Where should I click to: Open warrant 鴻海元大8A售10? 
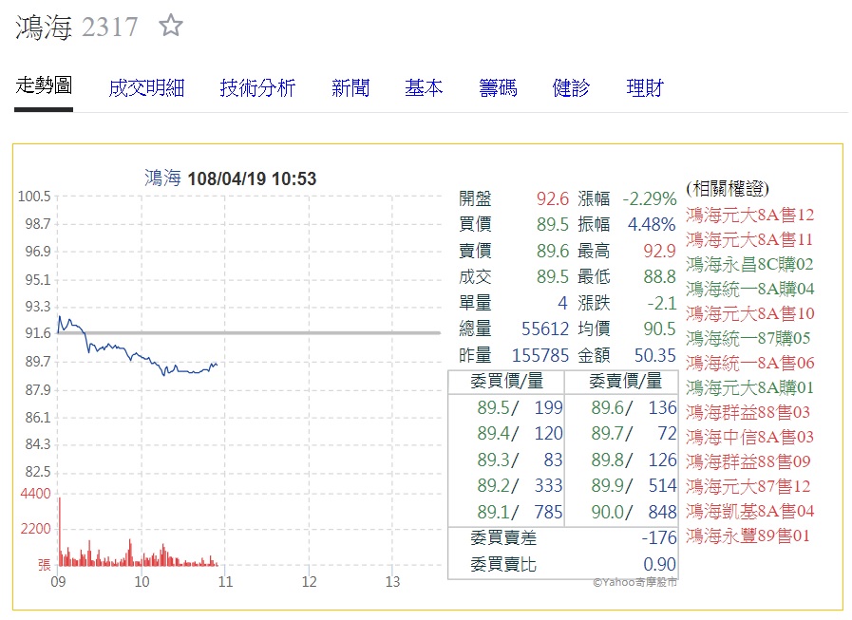coord(749,313)
